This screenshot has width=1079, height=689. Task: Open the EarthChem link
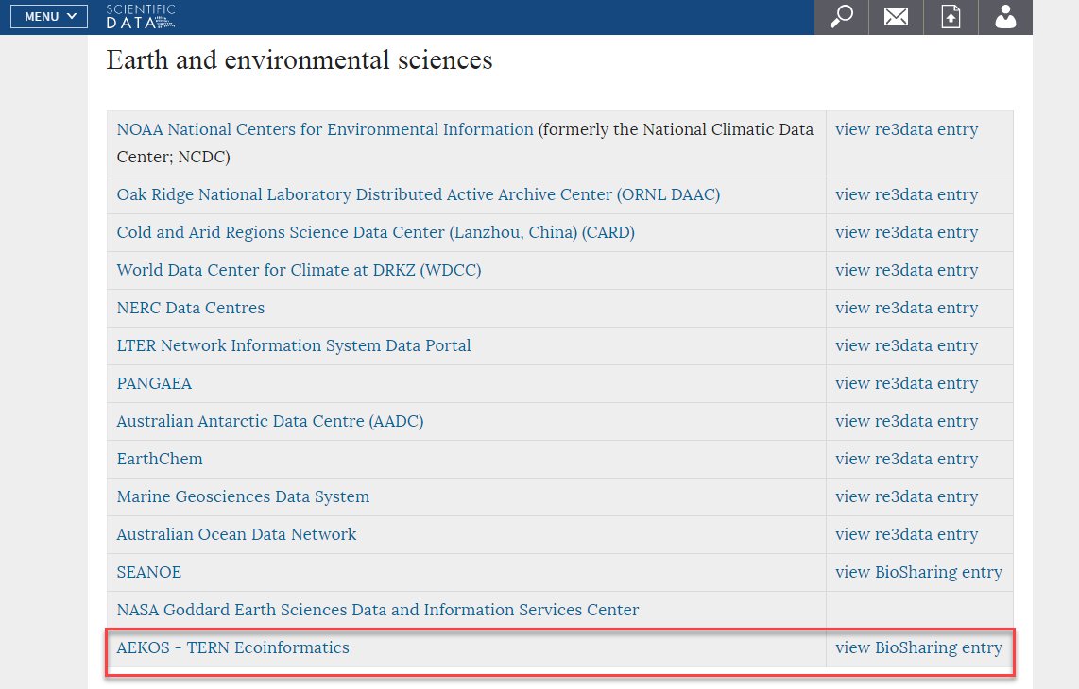pos(160,460)
